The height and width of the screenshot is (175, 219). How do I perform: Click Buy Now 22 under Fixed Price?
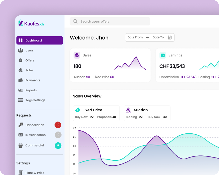point(84,117)
